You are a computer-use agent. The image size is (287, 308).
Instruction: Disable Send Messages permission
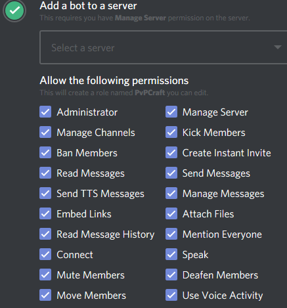171,173
